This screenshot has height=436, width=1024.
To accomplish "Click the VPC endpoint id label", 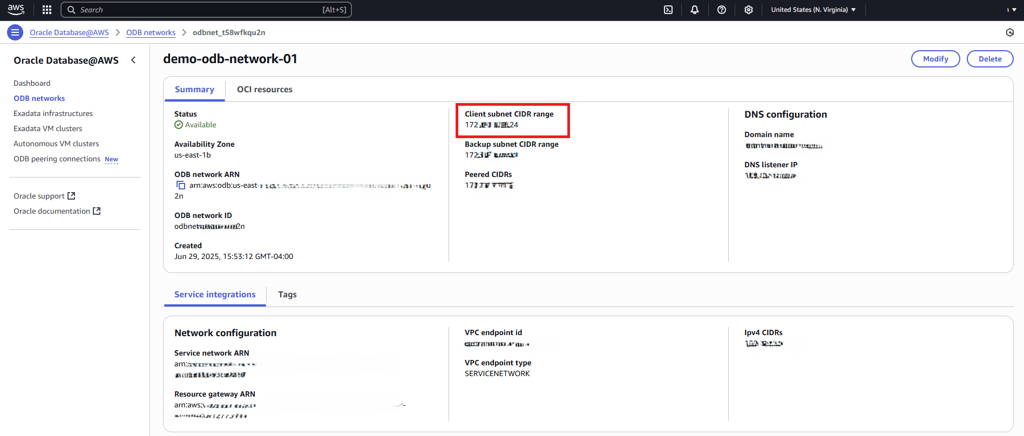I will [x=493, y=332].
